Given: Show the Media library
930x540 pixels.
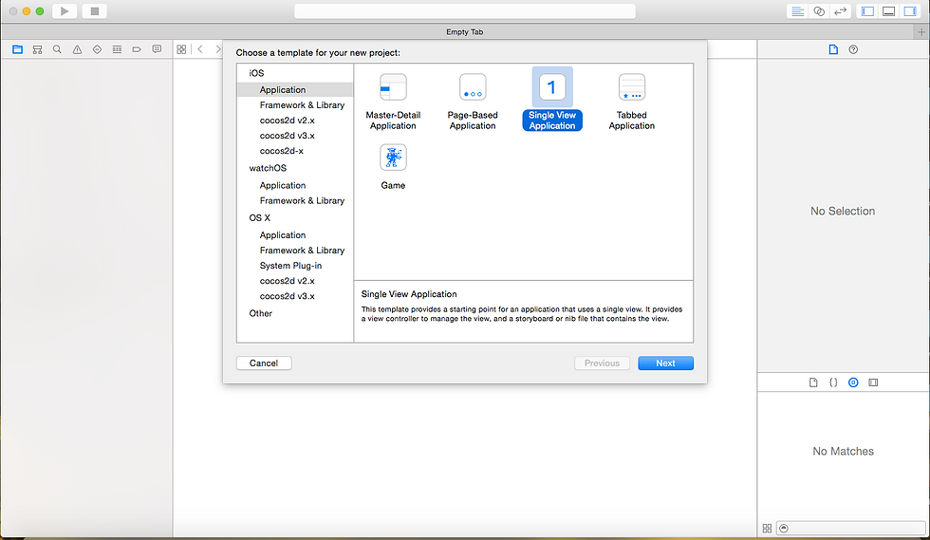Looking at the screenshot, I should 873,382.
